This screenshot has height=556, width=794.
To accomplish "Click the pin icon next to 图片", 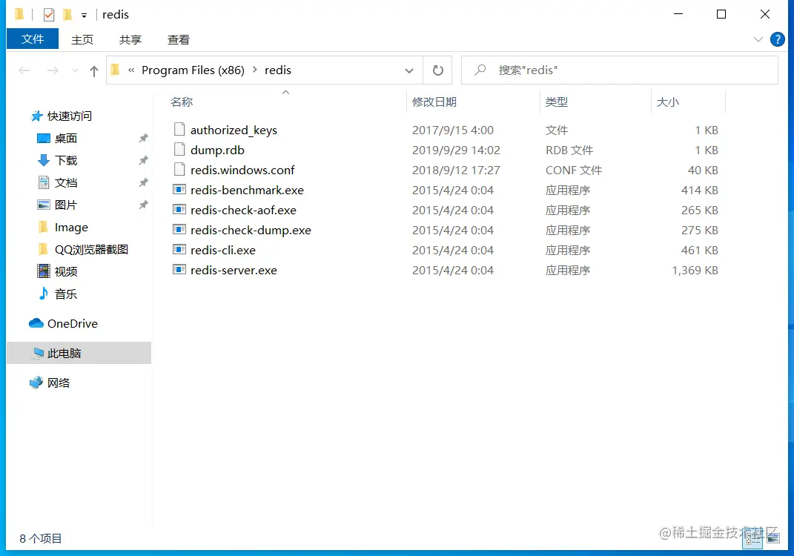I will [143, 205].
